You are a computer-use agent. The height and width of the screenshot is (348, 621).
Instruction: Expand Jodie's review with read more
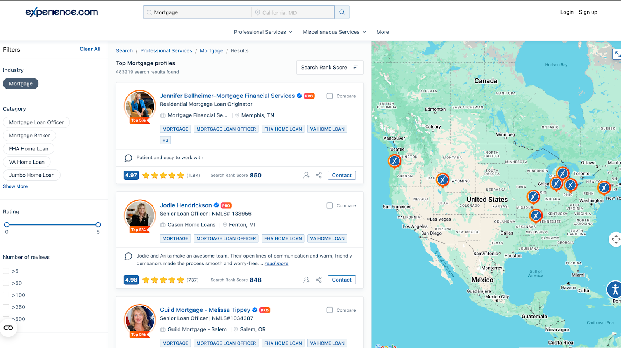tap(276, 263)
